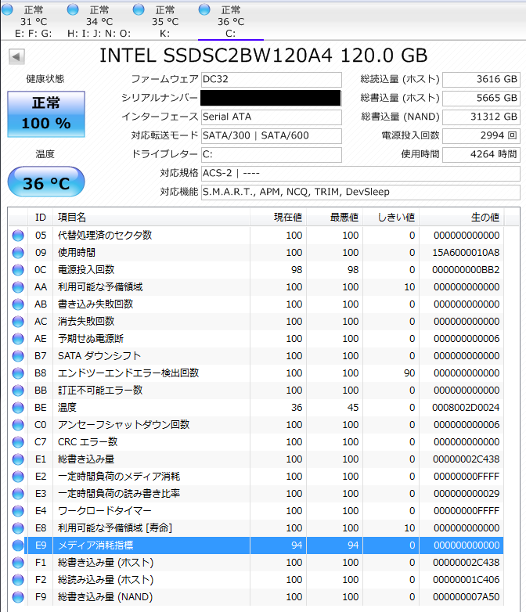Image resolution: width=526 pixels, height=612 pixels.
Task: Select row エンドツーエンドエラー検出回数
Action: coord(256,373)
